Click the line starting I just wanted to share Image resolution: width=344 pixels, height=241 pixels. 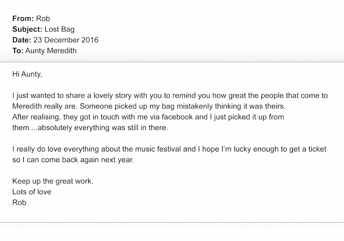point(170,96)
